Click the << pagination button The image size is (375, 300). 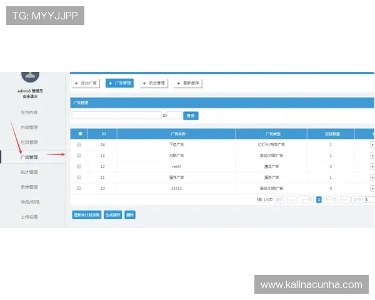click(x=292, y=199)
